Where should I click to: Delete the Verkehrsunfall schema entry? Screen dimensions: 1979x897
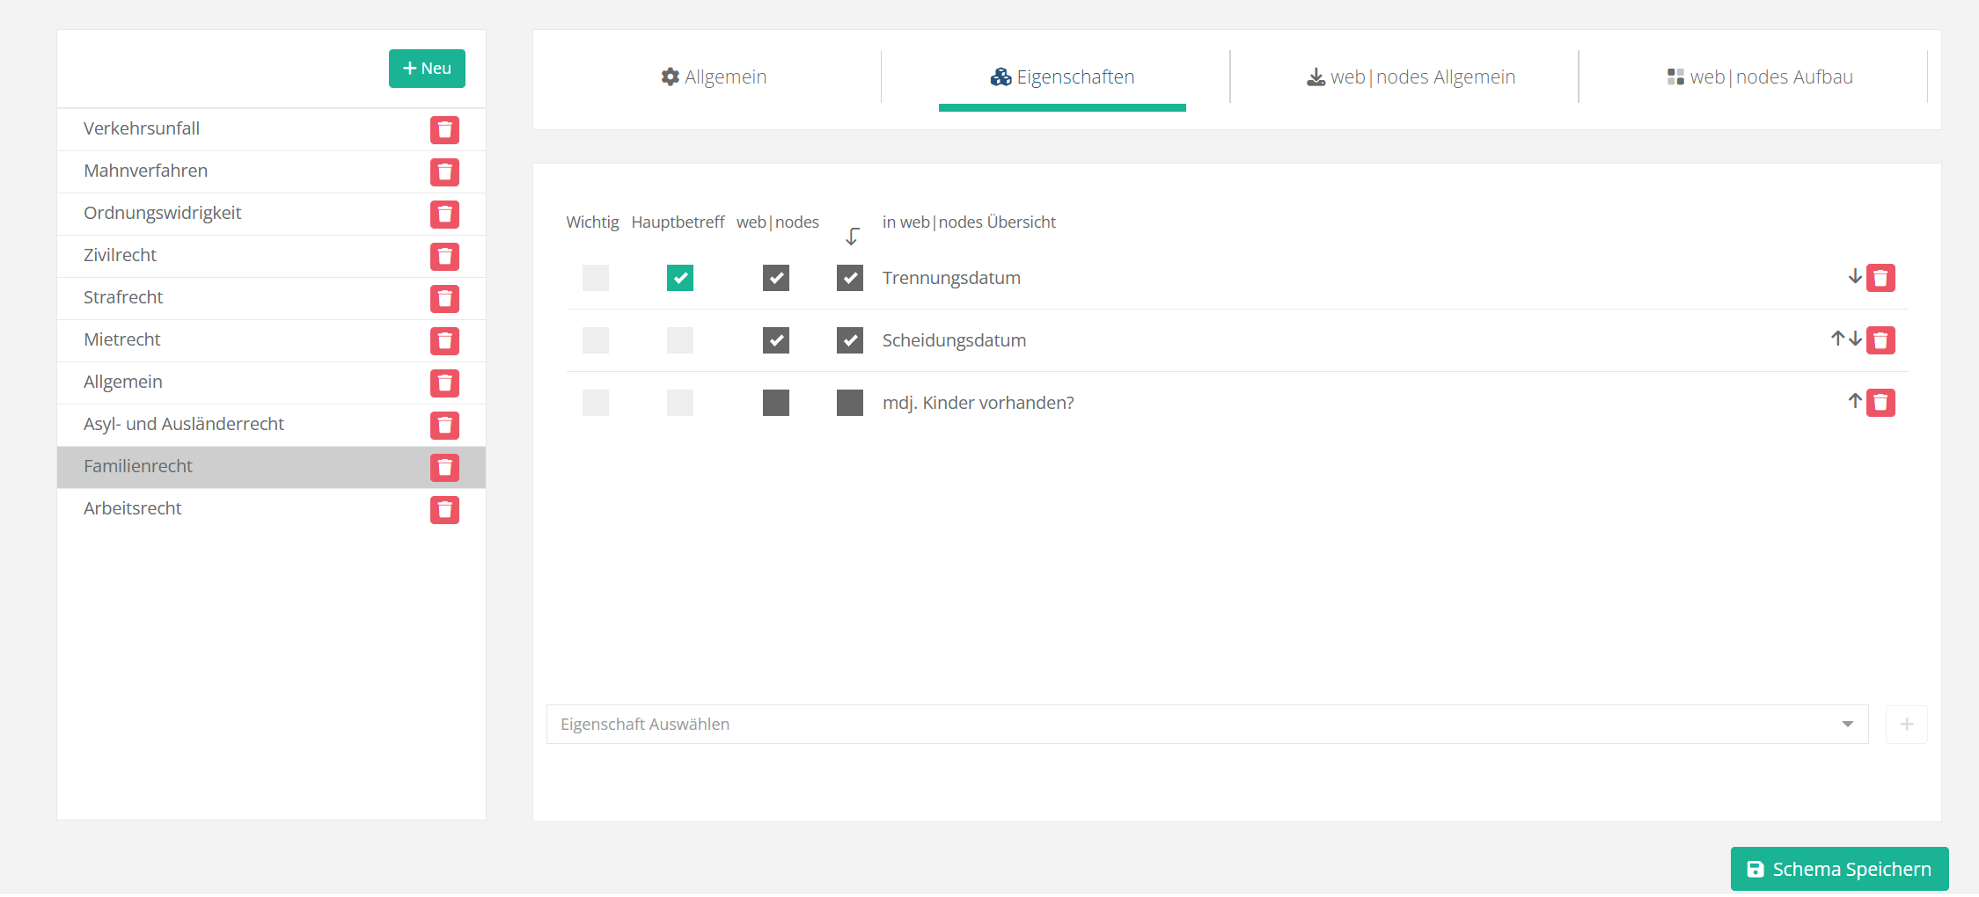[x=444, y=130]
